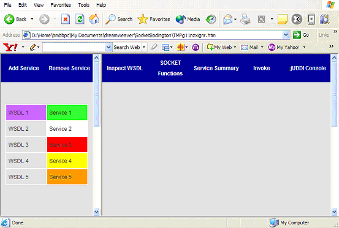Viewport: 339px width, 228px height.
Task: Open the Help menu
Action: 101,5
